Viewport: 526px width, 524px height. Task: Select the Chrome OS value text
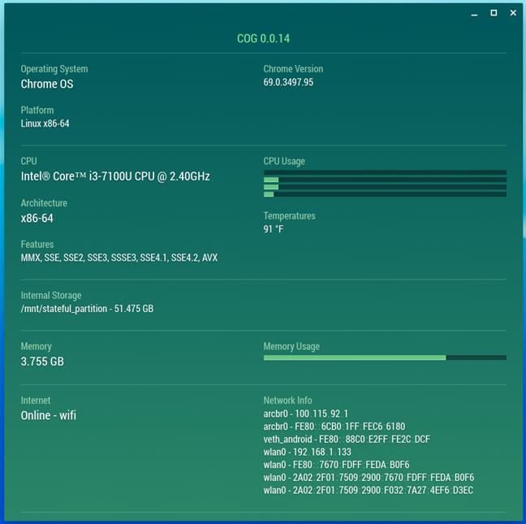pos(47,84)
